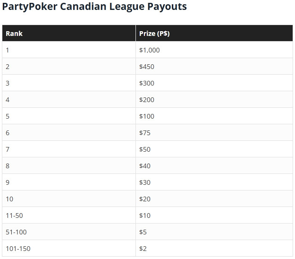Screen dimensions: 295x259
Task: Click the $75 prize value
Action: click(145, 133)
